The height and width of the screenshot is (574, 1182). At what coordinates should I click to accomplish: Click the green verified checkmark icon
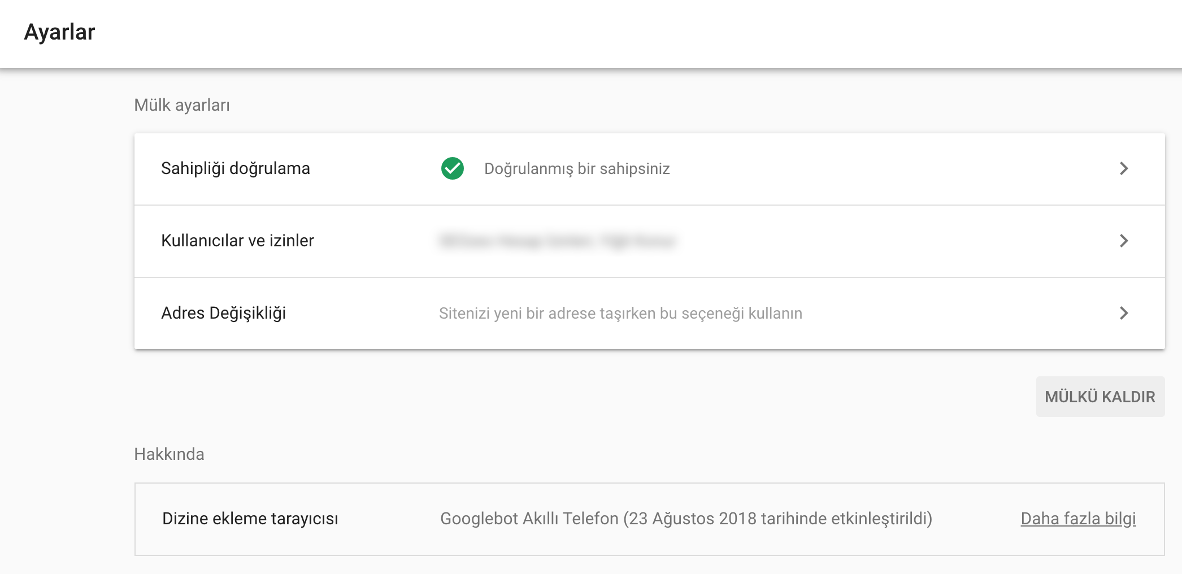pyautogui.click(x=453, y=168)
